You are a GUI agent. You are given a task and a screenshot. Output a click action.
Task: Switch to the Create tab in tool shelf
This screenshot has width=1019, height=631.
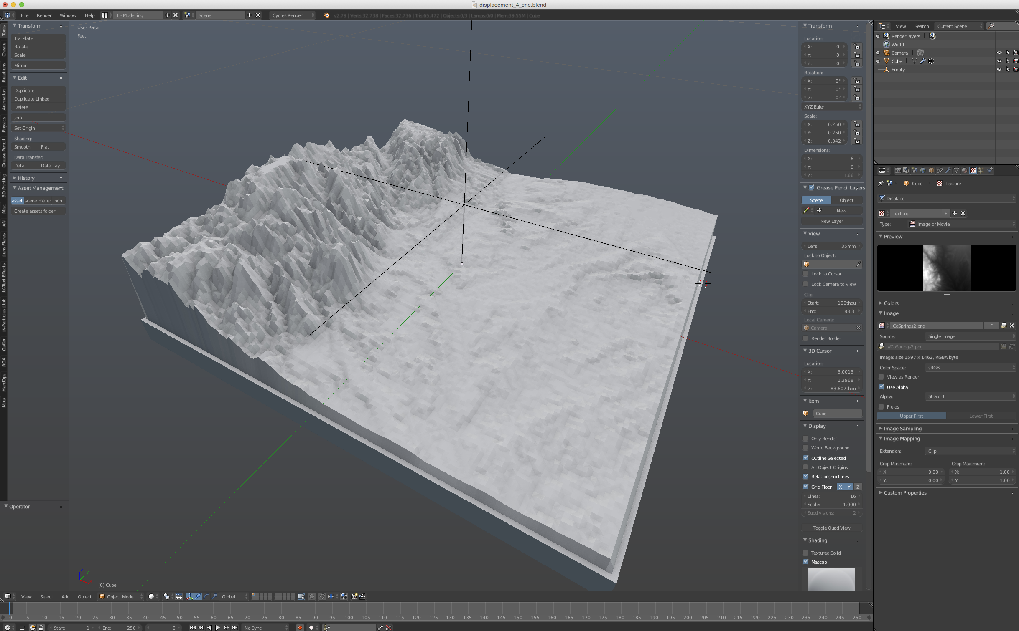click(x=4, y=49)
